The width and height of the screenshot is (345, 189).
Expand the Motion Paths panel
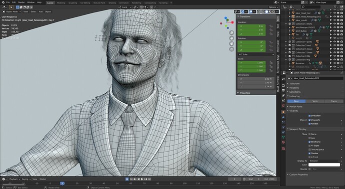click(295, 107)
